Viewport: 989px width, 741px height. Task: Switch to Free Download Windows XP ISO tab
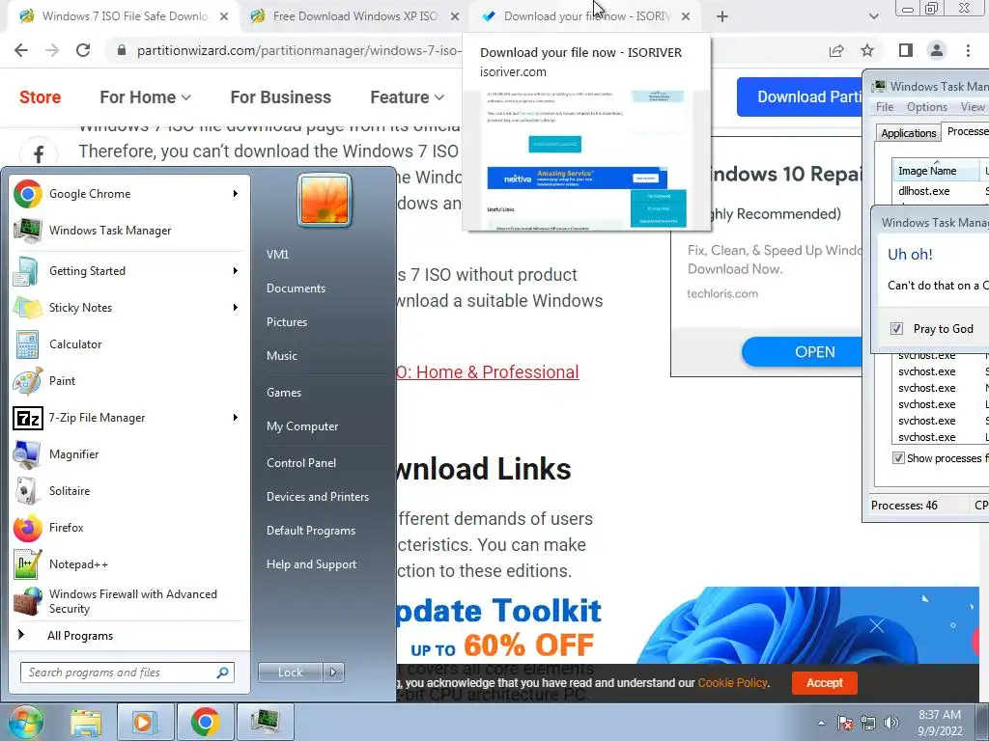(x=354, y=16)
